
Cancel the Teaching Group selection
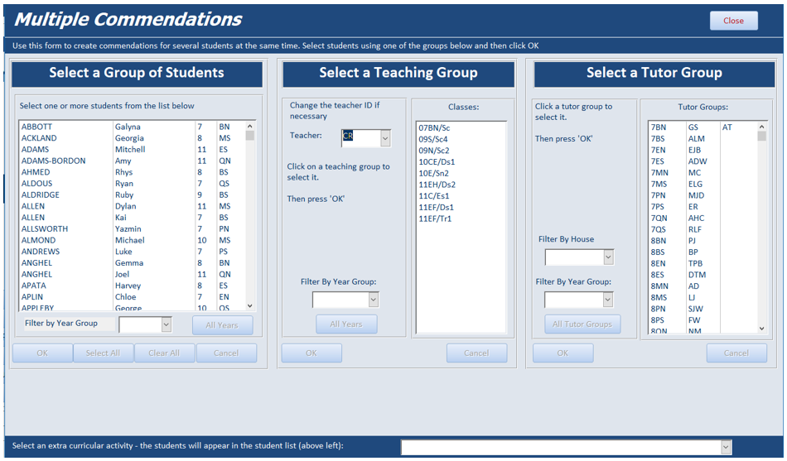click(476, 353)
